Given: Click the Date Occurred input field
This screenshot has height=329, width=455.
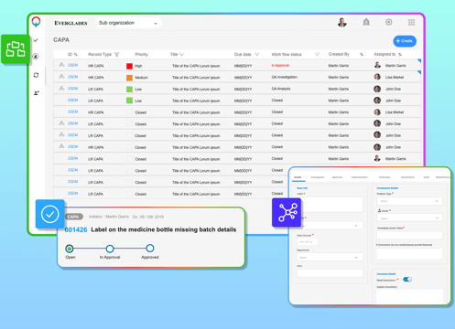Looking at the screenshot, I should 308,241.
